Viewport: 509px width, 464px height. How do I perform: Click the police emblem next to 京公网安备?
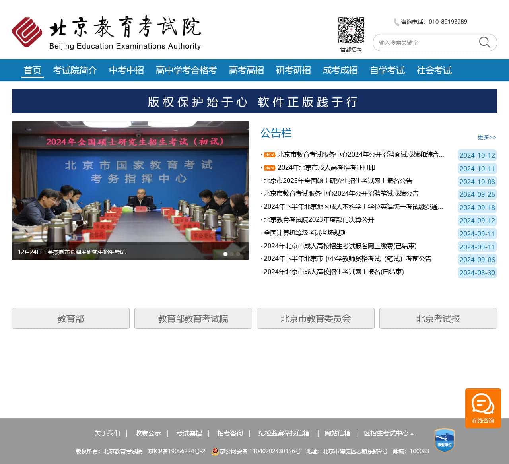[x=215, y=451]
